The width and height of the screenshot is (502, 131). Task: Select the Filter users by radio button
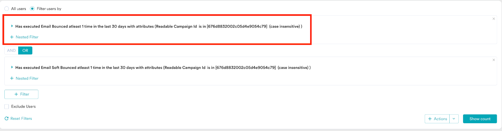pyautogui.click(x=32, y=9)
